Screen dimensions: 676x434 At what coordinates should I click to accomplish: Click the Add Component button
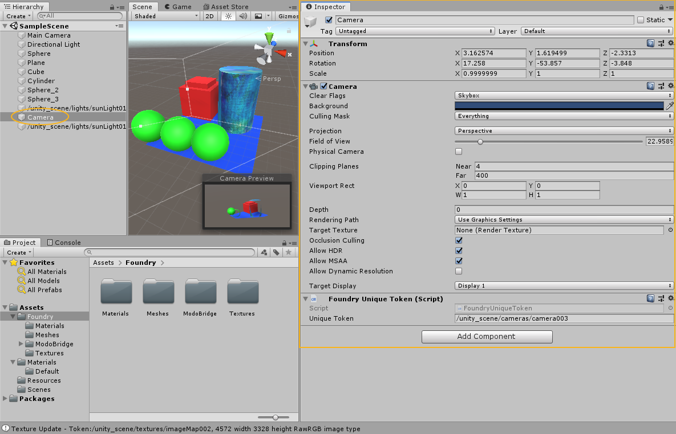487,337
